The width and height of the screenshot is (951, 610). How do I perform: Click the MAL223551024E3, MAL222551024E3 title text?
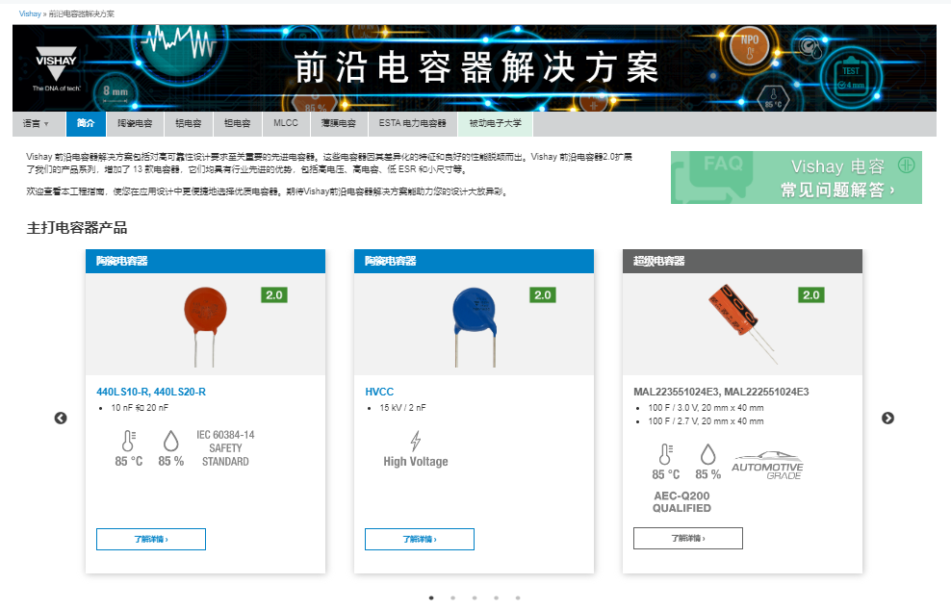(x=721, y=392)
